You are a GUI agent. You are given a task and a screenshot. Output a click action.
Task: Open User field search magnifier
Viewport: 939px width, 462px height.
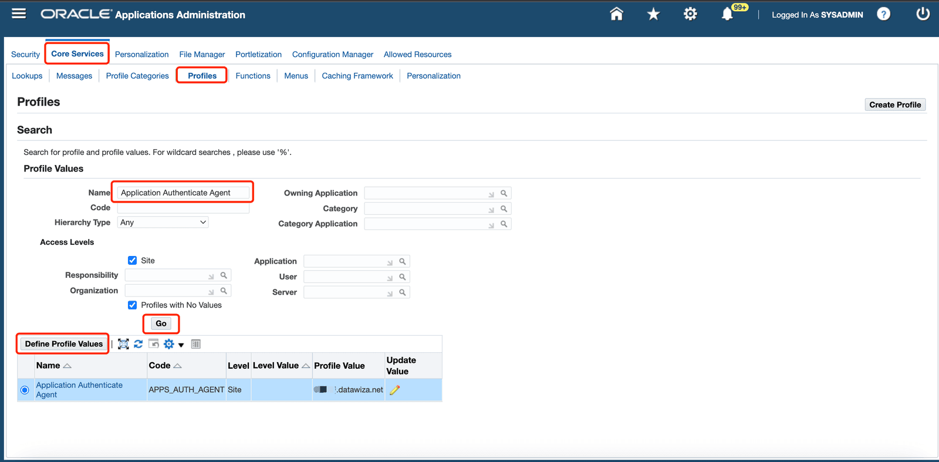pyautogui.click(x=403, y=276)
